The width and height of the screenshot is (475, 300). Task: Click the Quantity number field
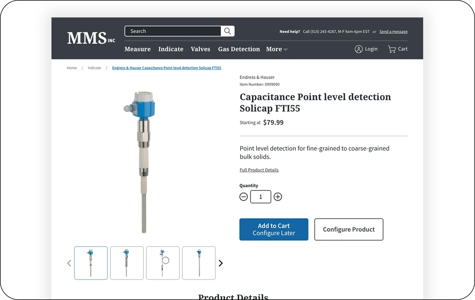(261, 197)
